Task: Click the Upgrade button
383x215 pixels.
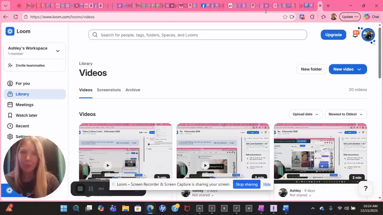Action: tap(333, 35)
